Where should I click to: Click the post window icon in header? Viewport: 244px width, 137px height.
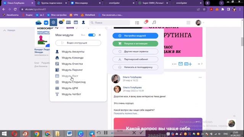point(76,22)
